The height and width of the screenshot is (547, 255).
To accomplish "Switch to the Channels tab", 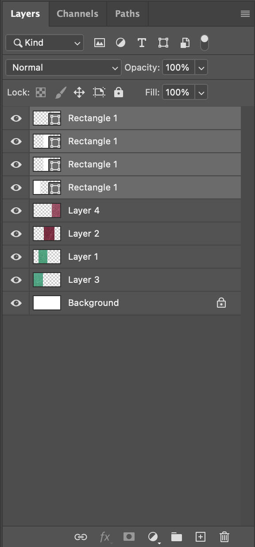I will 77,14.
